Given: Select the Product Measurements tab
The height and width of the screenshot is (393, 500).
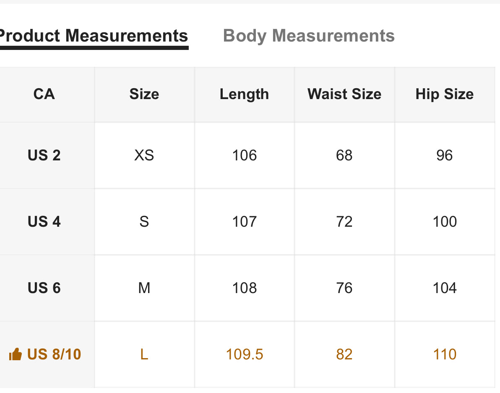Looking at the screenshot, I should pyautogui.click(x=93, y=36).
